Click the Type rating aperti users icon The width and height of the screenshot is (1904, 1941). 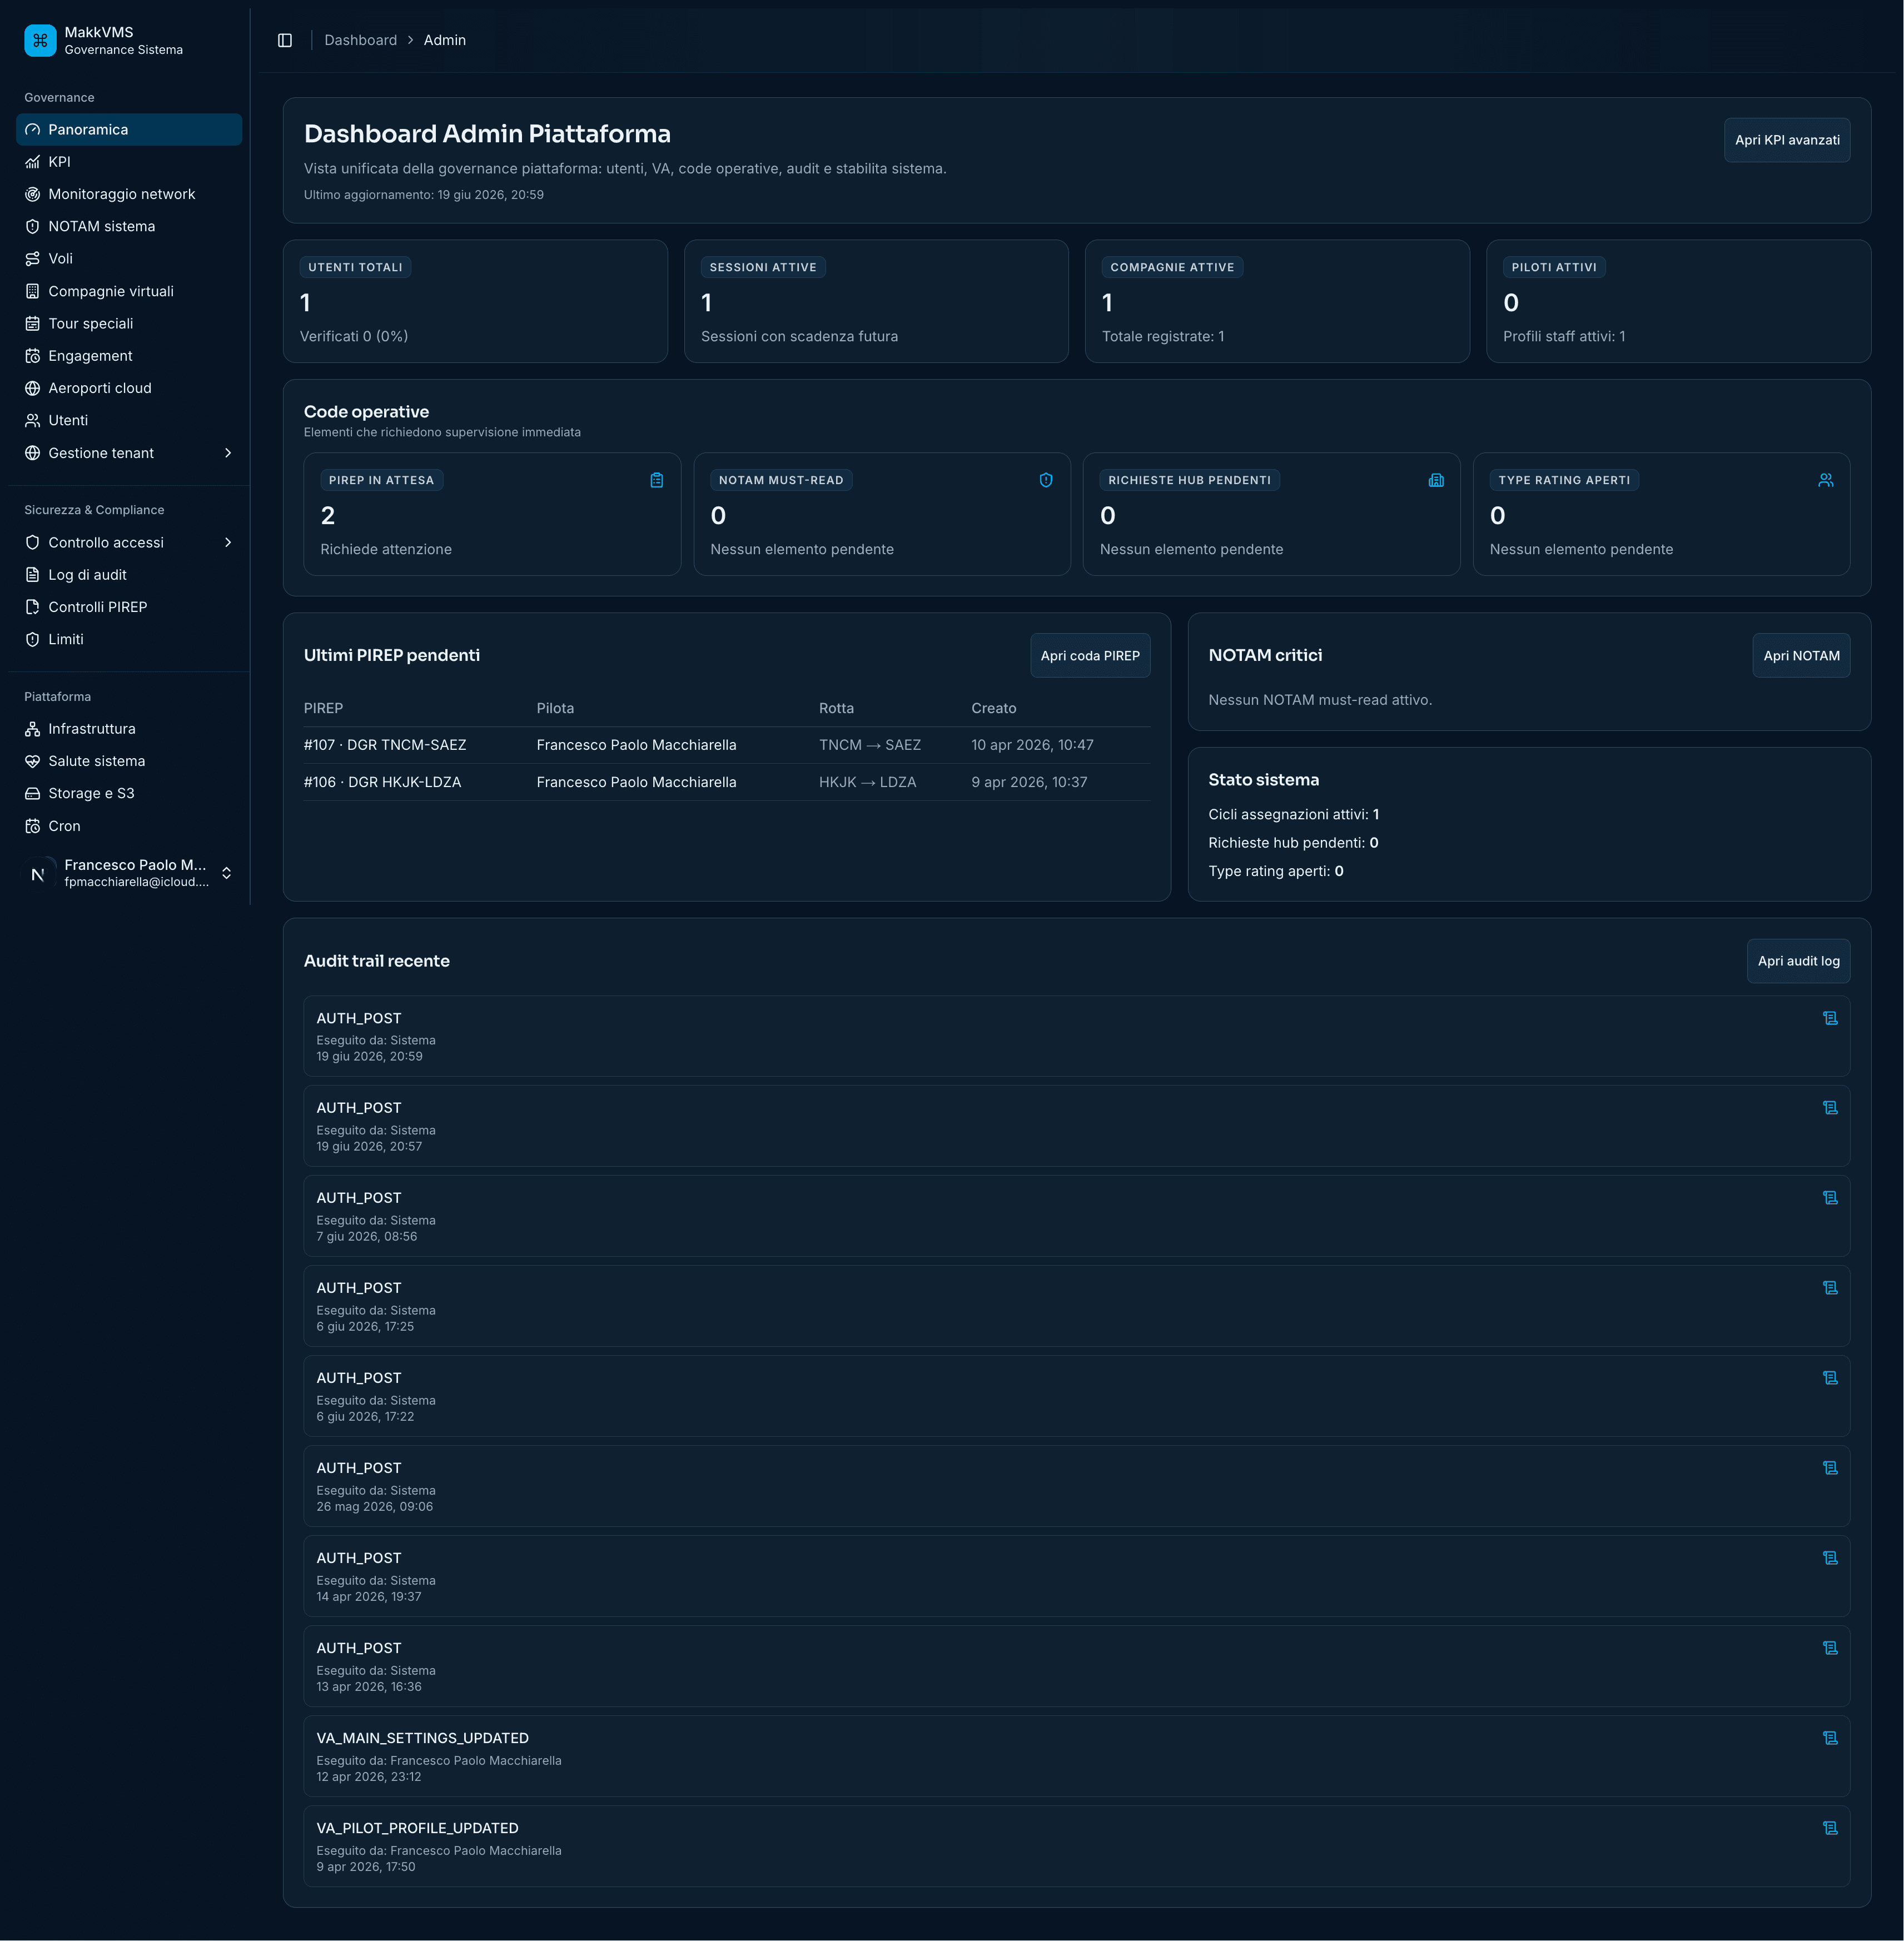[x=1826, y=480]
